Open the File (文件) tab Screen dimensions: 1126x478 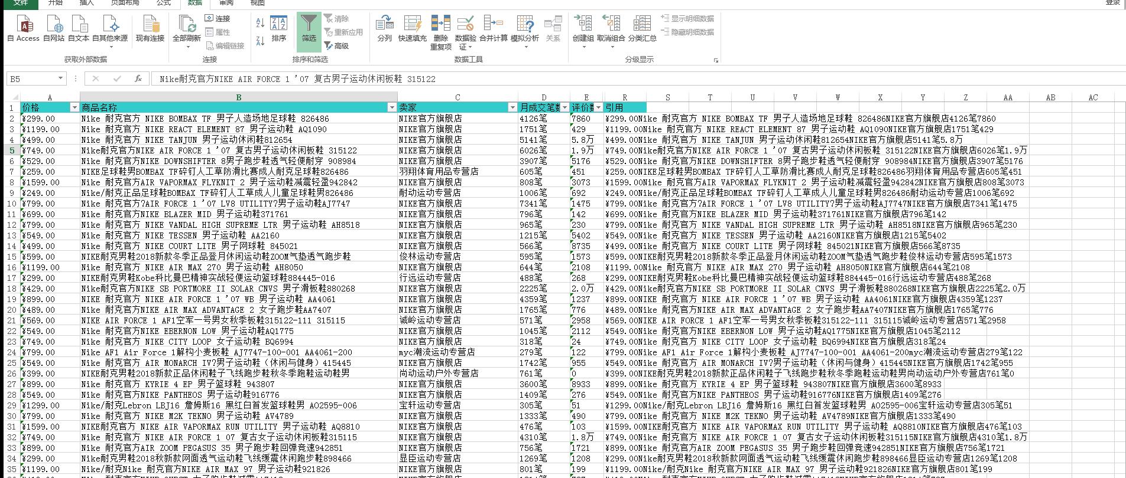coord(21,3)
